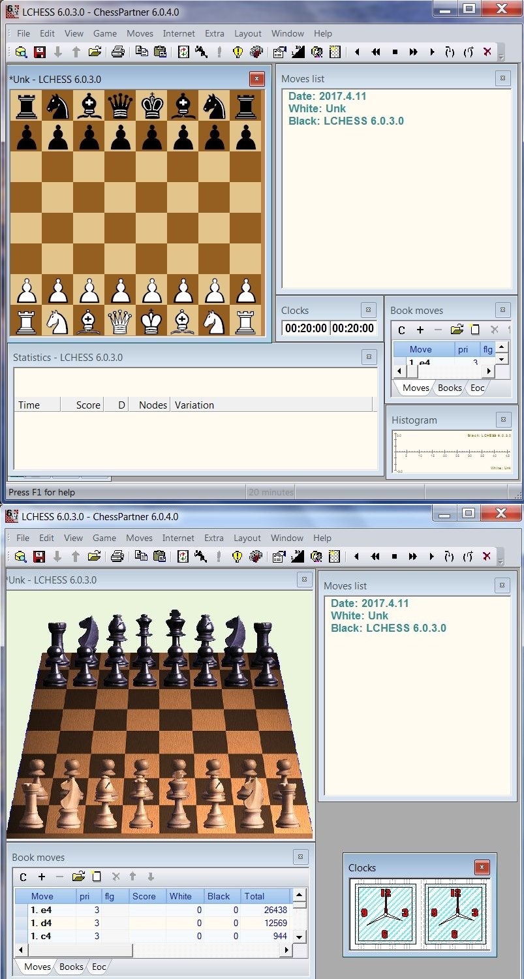The image size is (524, 979).
Task: Save the game with the floppy icon, 3D-board window
Action: click(x=39, y=557)
